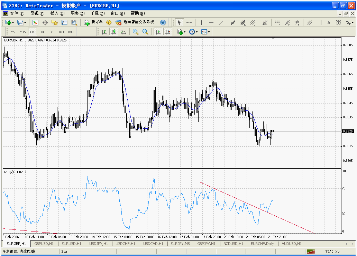Select the Andrews pitchfork parallel lines tool
This screenshot has height=256, width=357.
coord(309,22)
